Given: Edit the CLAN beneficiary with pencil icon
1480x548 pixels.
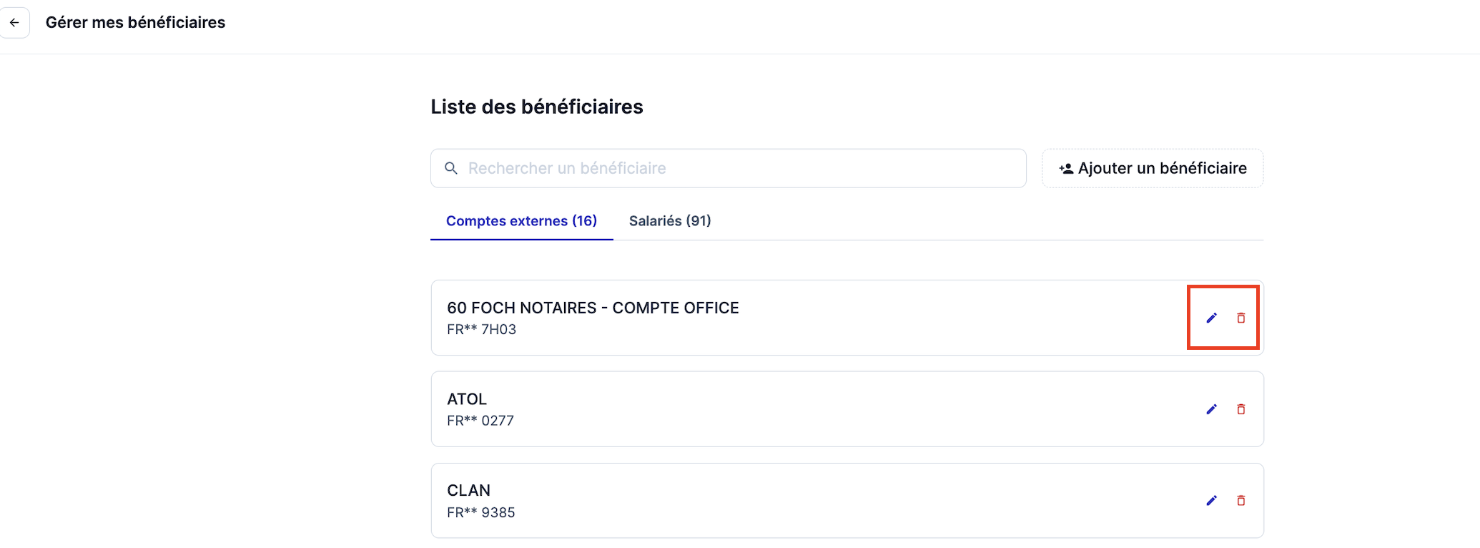Looking at the screenshot, I should [x=1211, y=501].
